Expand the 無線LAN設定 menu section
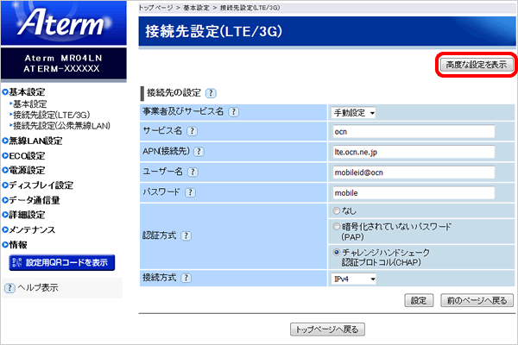The height and width of the screenshot is (345, 518). point(35,141)
